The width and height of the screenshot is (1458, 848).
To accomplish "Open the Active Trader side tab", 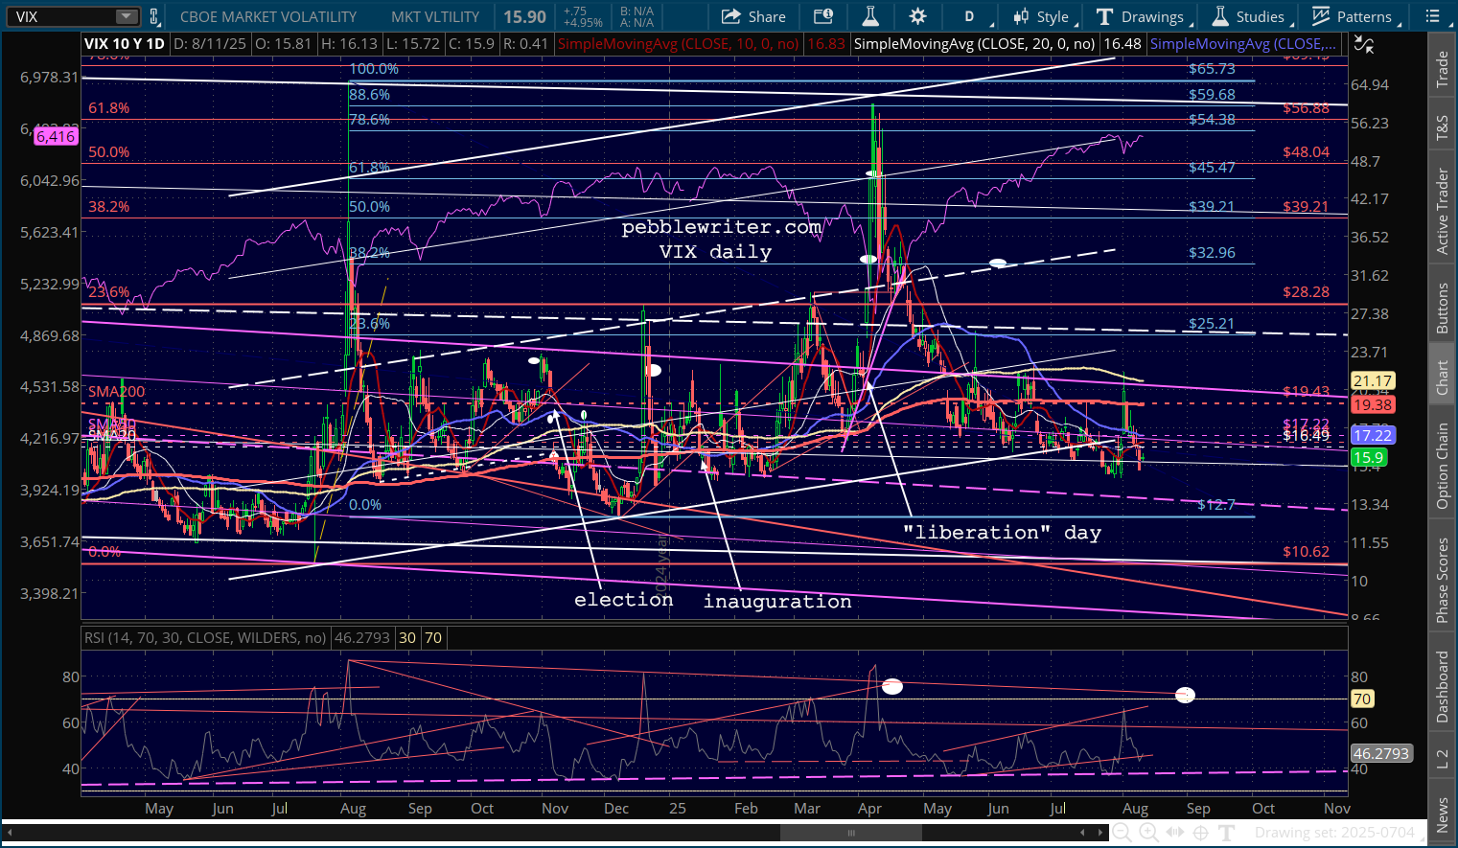I will 1442,212.
